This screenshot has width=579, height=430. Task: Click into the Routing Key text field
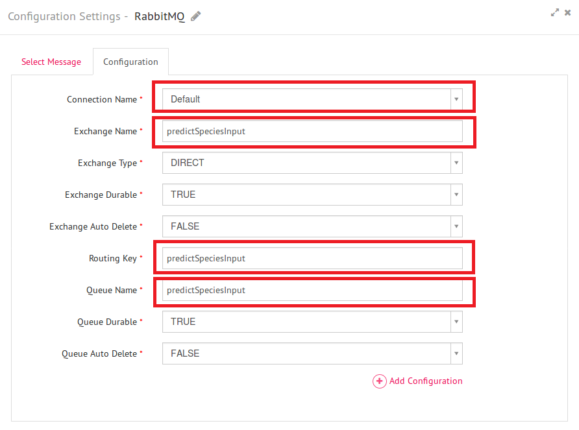[x=312, y=258]
